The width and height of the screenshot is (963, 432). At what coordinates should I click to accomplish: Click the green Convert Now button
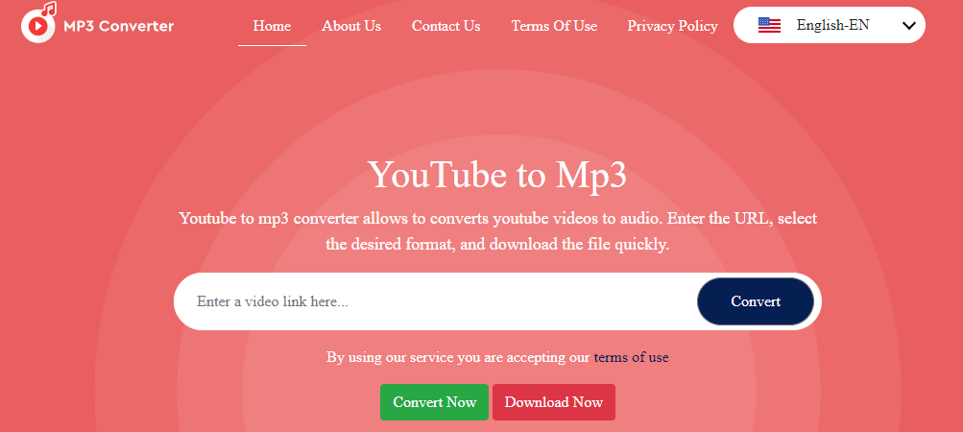click(434, 402)
